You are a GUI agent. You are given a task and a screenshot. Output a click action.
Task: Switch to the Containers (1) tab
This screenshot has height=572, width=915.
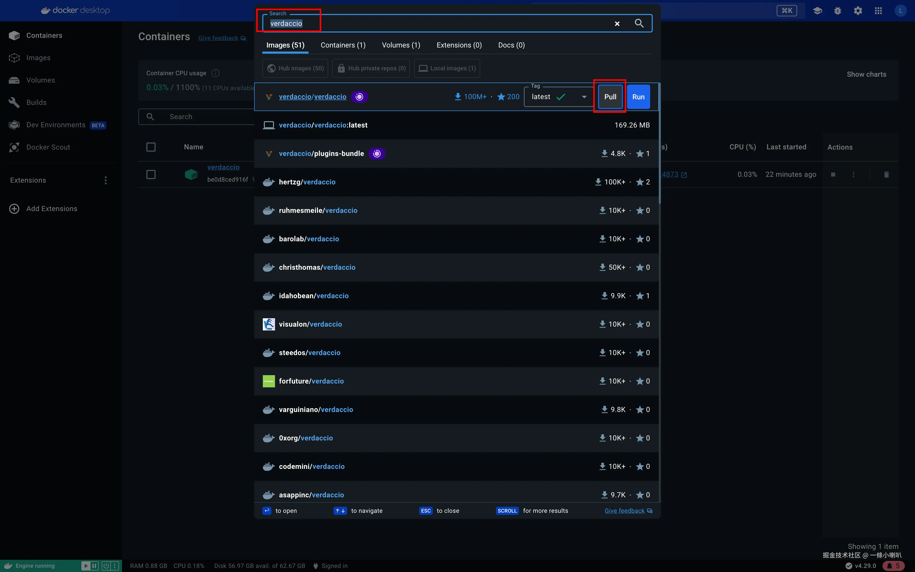pos(343,45)
